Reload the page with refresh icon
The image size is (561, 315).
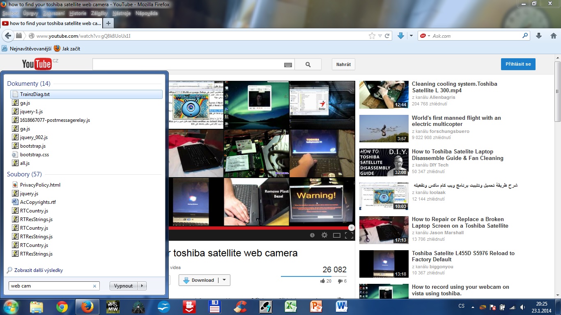click(x=387, y=36)
